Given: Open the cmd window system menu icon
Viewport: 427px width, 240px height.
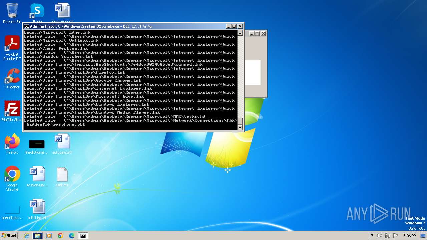Looking at the screenshot, I should (26, 26).
